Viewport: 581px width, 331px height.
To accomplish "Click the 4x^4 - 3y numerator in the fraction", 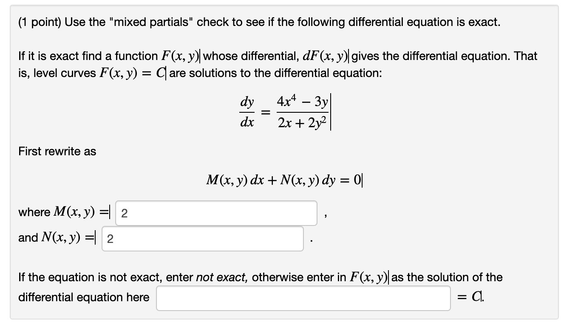I will pos(301,102).
